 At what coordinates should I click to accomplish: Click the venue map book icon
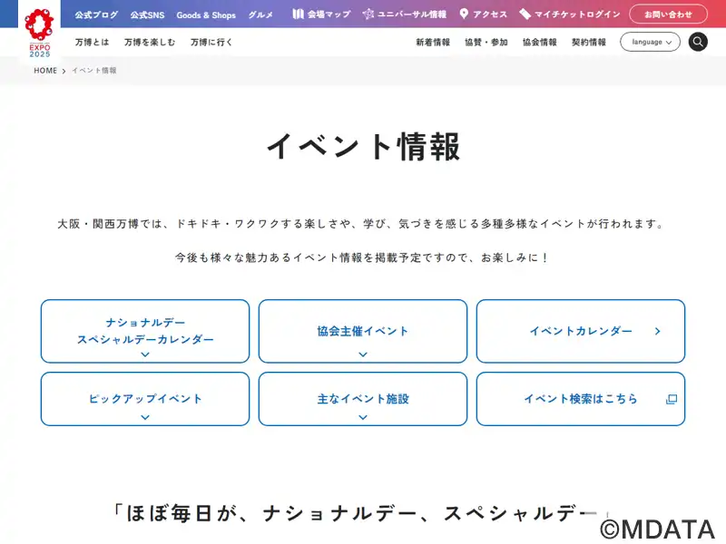[298, 15]
